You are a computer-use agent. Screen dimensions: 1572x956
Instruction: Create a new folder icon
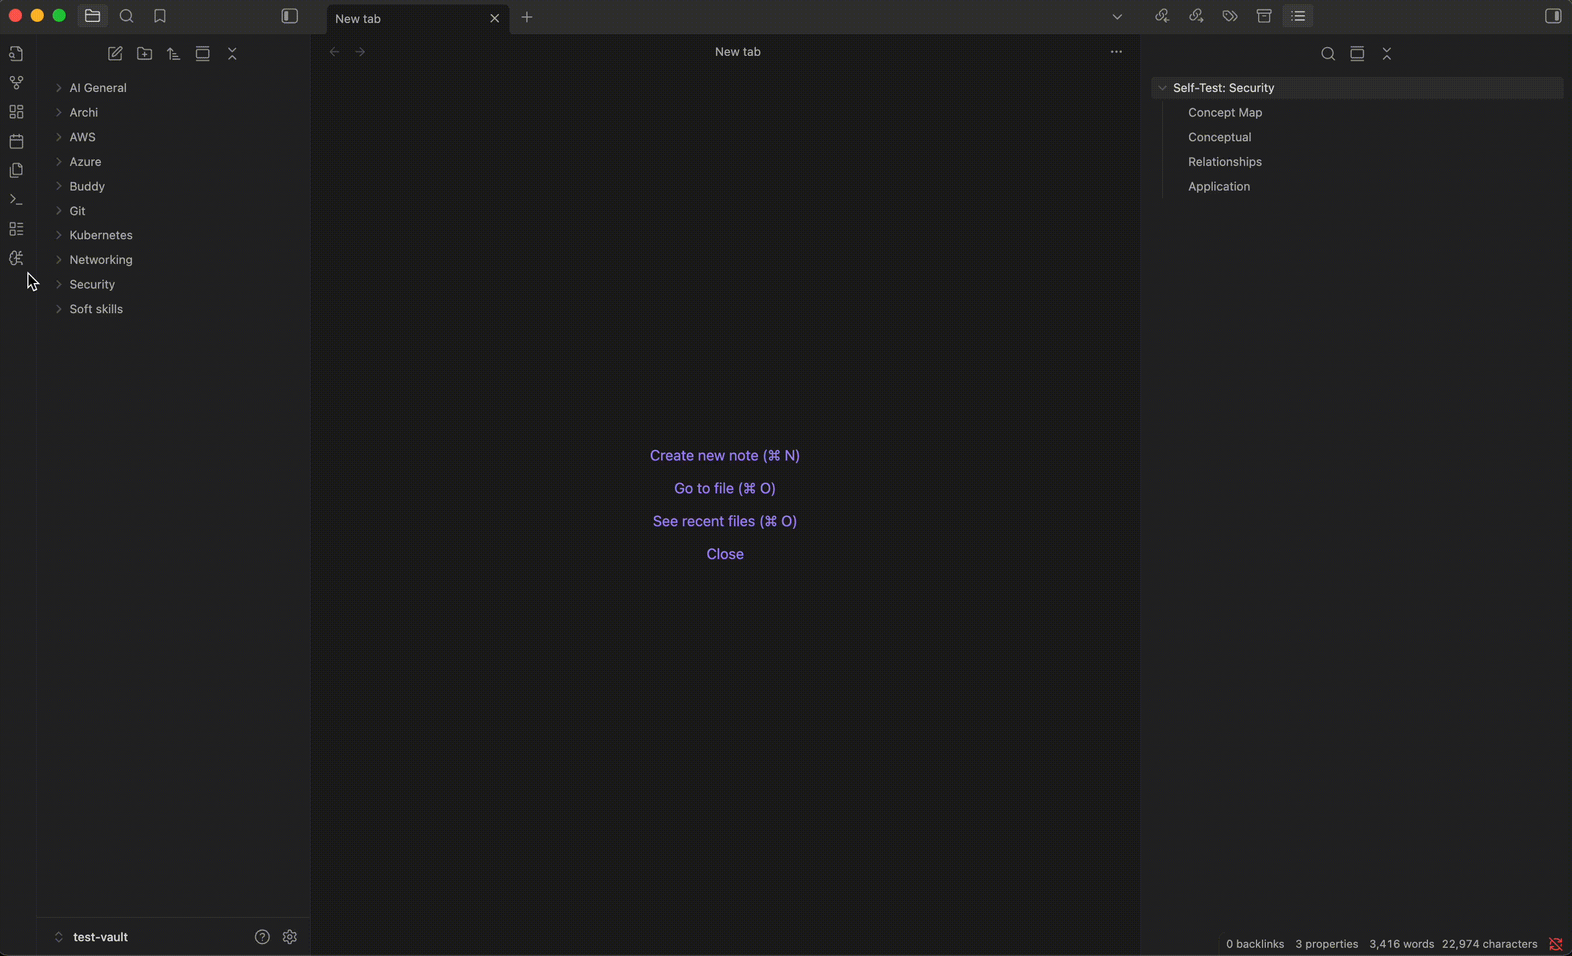[145, 54]
